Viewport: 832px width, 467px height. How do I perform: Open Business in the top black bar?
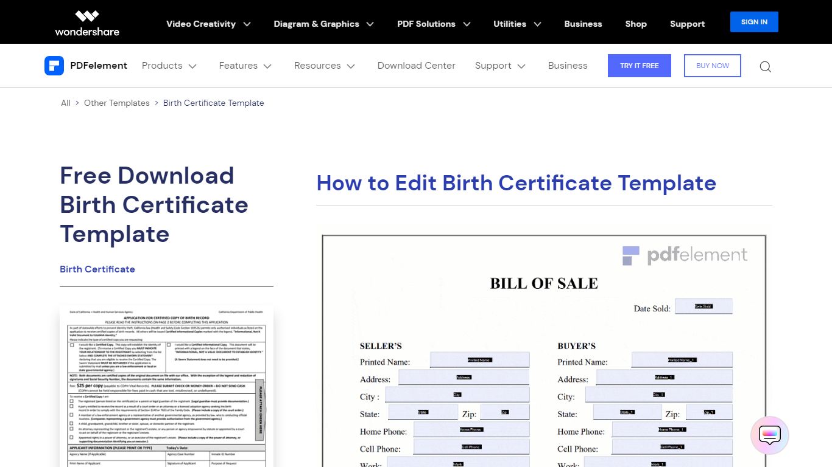(583, 24)
